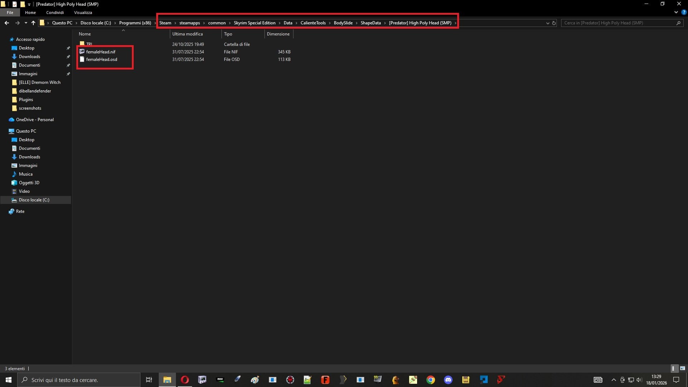
Task: Jump to the CalienteTools breadcrumb segment
Action: pyautogui.click(x=313, y=23)
